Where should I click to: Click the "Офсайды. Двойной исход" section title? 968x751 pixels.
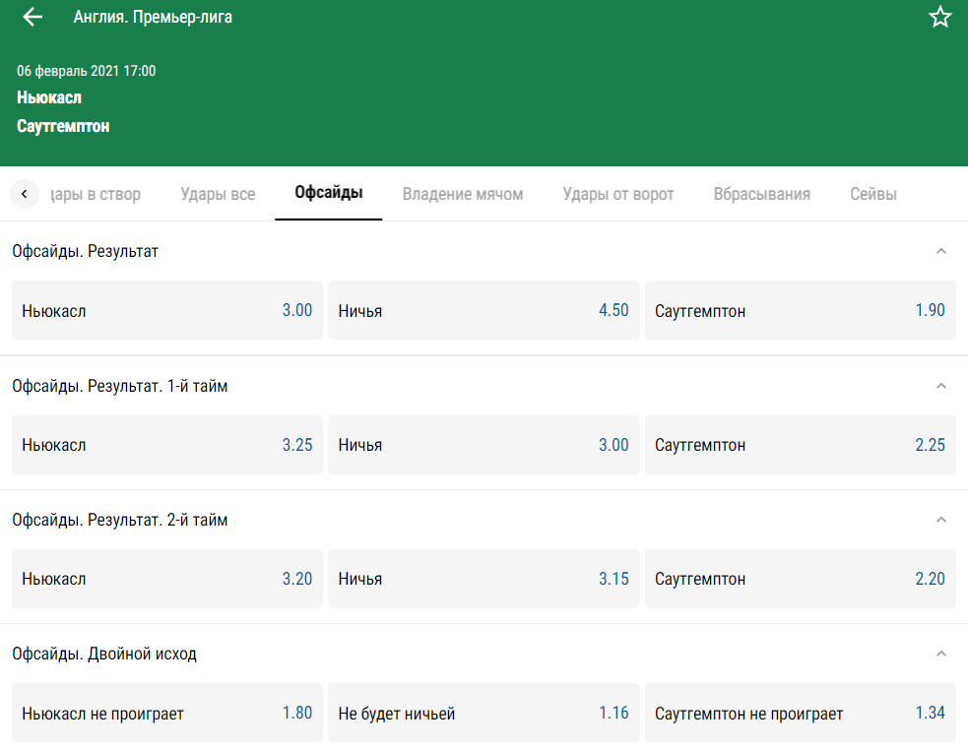tap(104, 655)
